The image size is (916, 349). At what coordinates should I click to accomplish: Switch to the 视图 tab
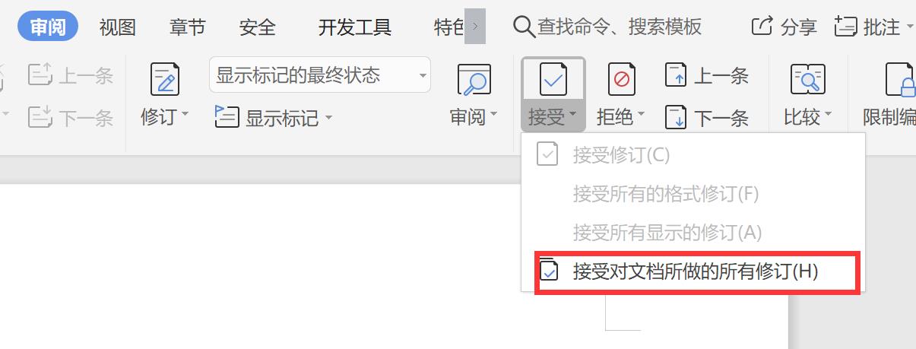tap(118, 28)
